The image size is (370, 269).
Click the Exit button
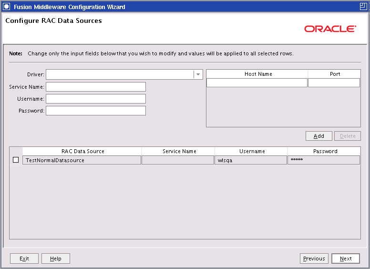coord(24,259)
